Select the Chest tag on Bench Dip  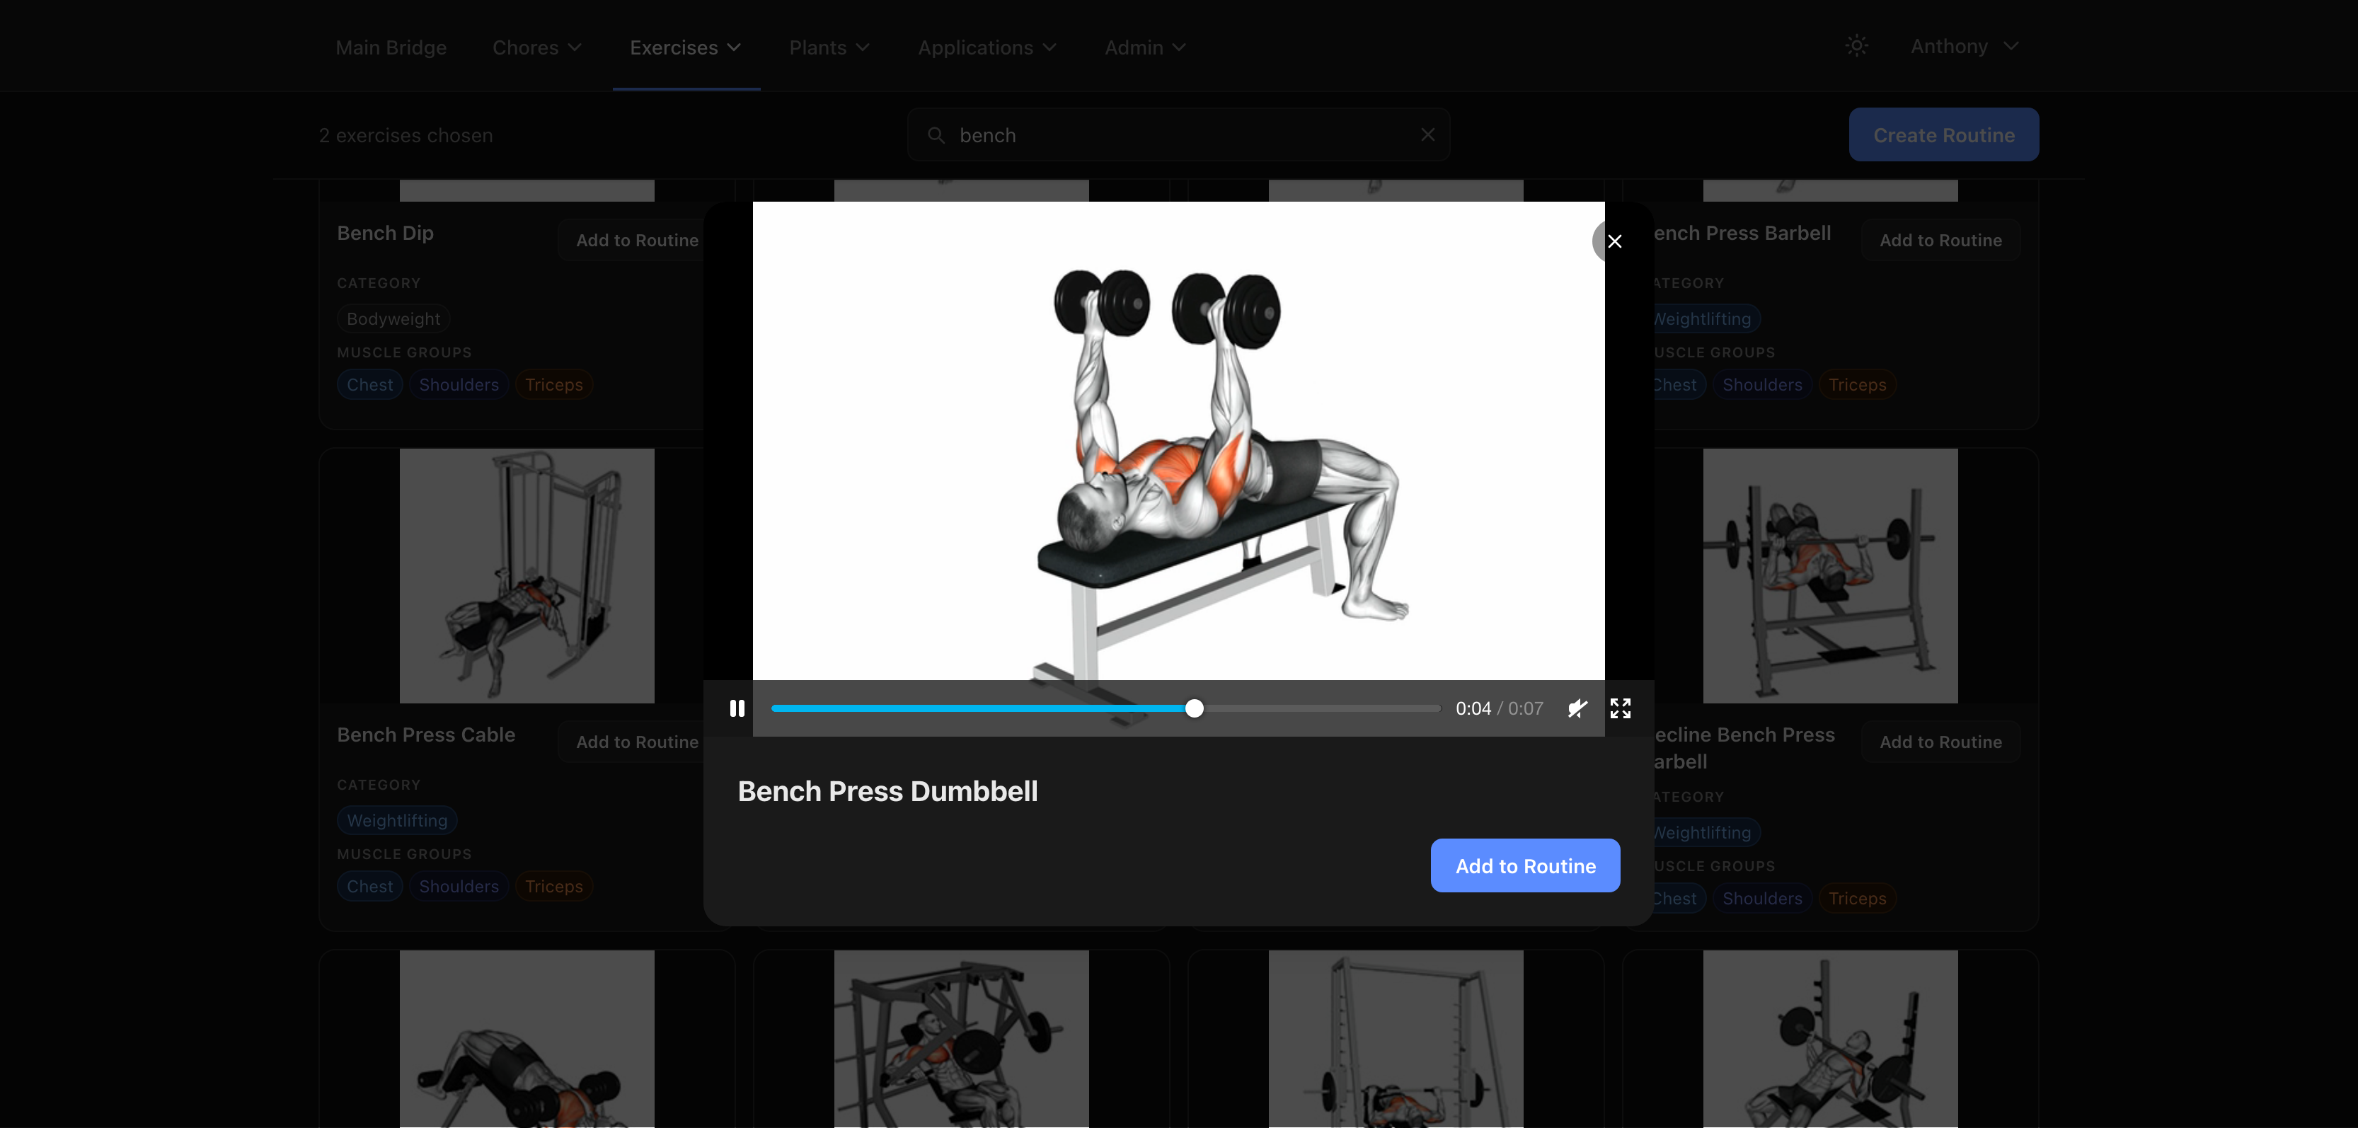pos(369,384)
